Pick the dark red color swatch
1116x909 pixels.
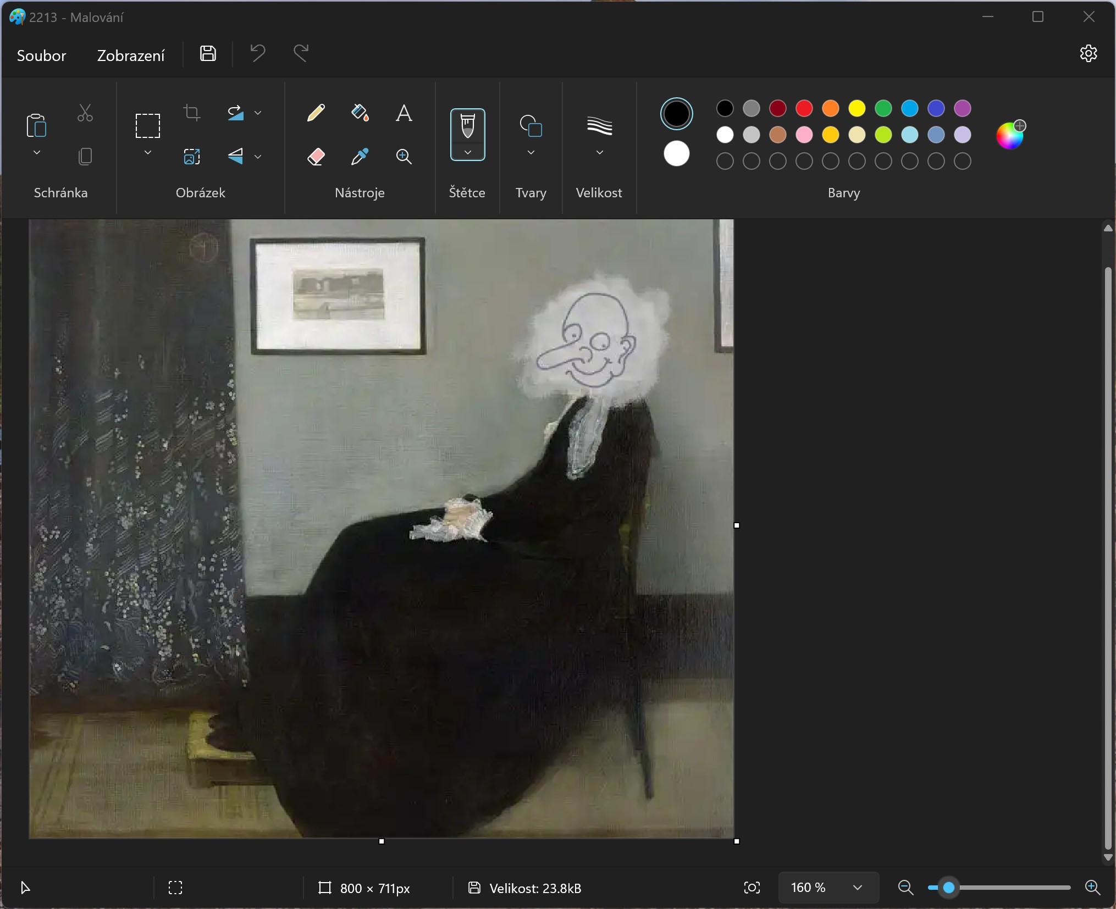click(x=777, y=108)
